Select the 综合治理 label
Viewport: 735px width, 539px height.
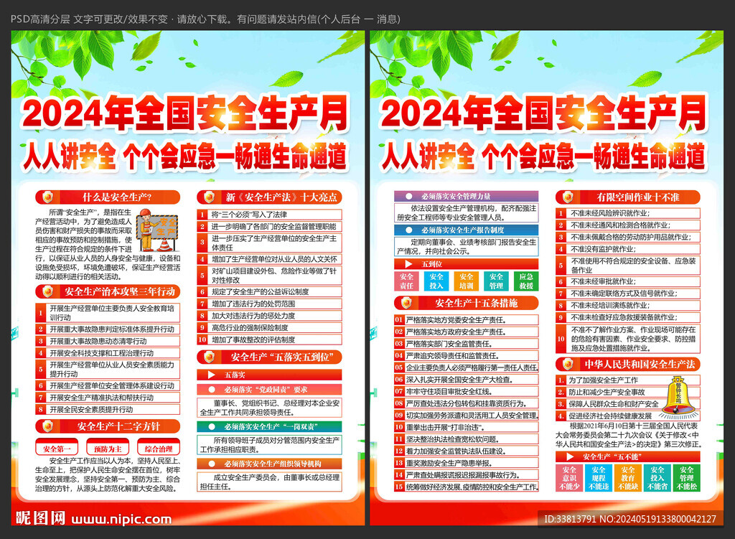coord(159,448)
